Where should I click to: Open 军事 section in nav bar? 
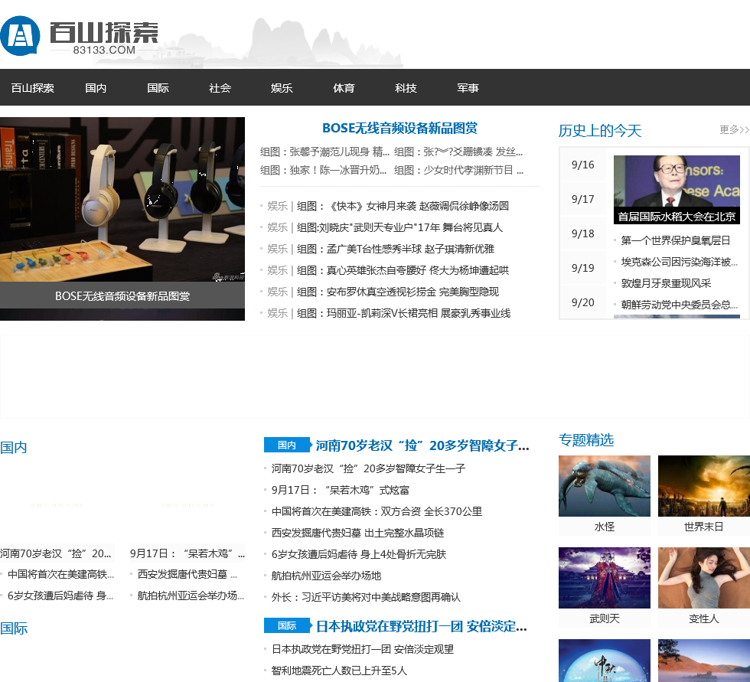pyautogui.click(x=468, y=88)
